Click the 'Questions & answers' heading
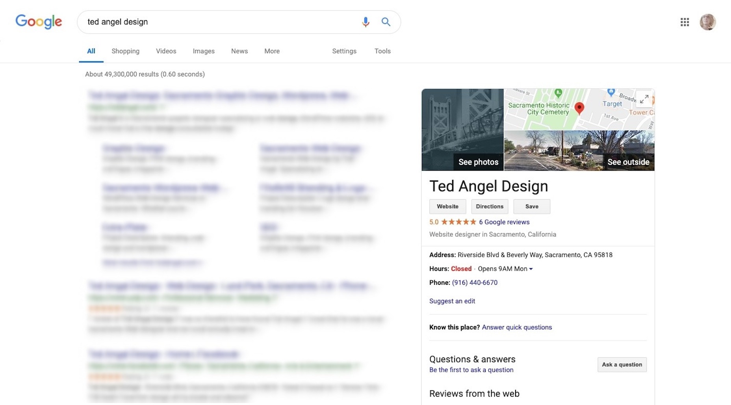This screenshot has width=731, height=405. pyautogui.click(x=472, y=359)
